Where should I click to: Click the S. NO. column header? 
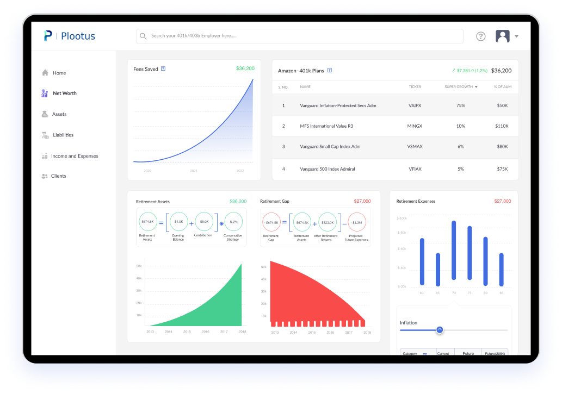283,87
